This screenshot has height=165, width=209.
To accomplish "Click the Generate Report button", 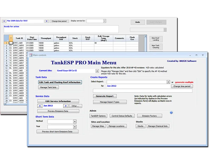I will [x=105, y=96].
